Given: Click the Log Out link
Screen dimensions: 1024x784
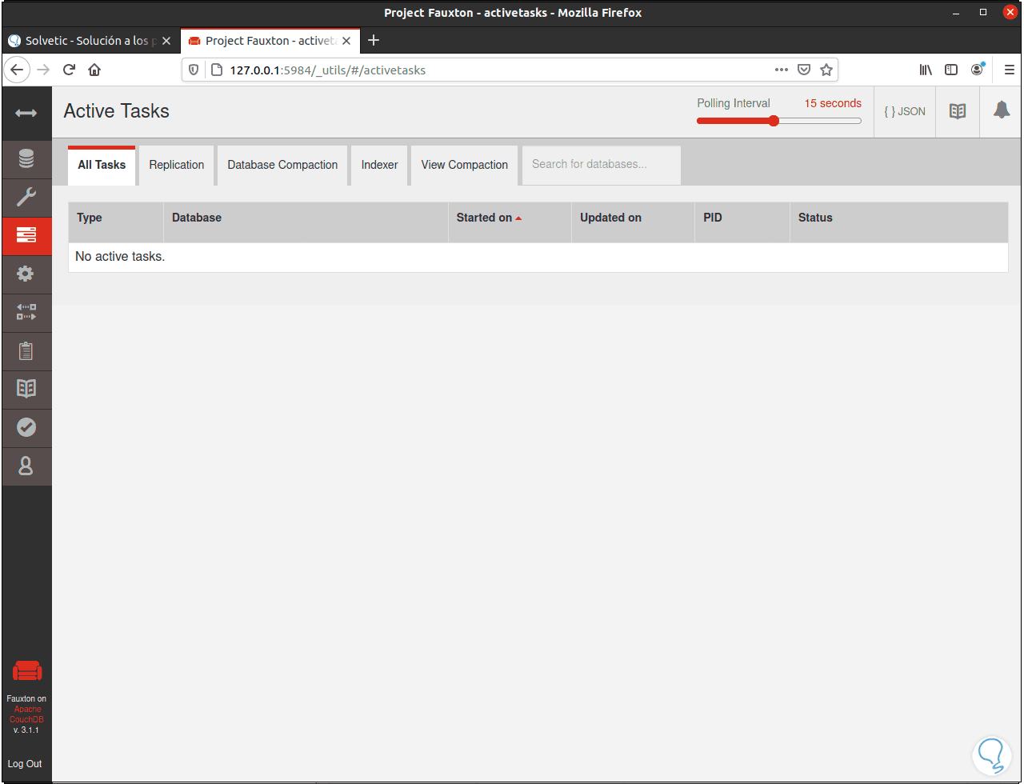Looking at the screenshot, I should [25, 764].
